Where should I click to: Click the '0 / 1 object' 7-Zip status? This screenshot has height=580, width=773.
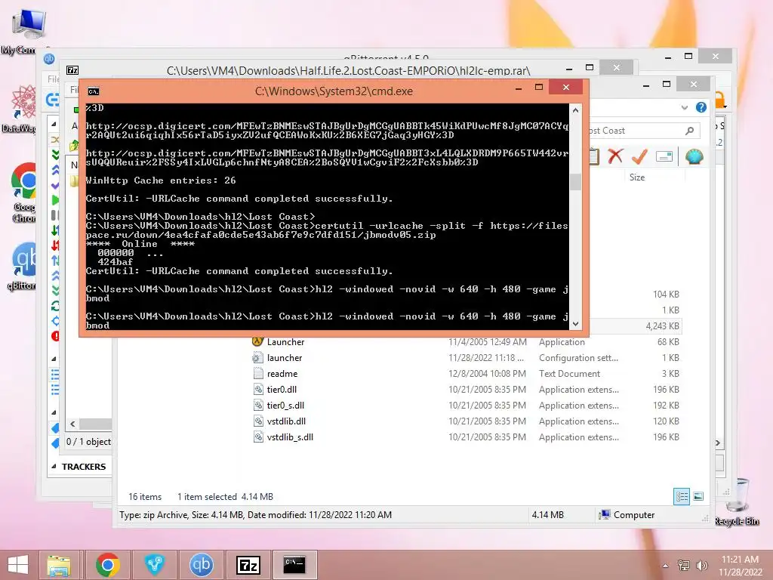click(x=89, y=442)
